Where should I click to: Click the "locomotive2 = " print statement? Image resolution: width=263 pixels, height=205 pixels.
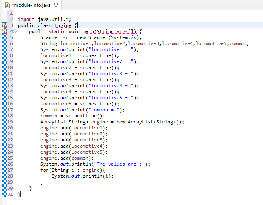[x=90, y=61]
